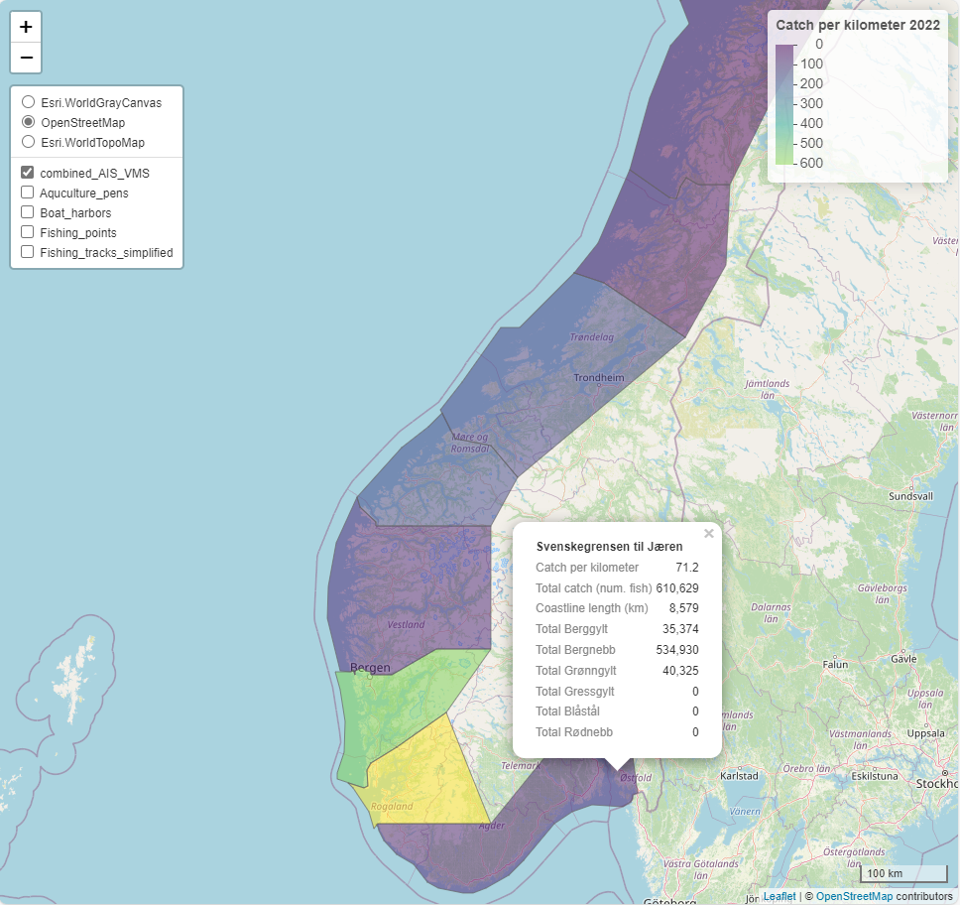Show the Boat_harbors layer

(x=28, y=212)
